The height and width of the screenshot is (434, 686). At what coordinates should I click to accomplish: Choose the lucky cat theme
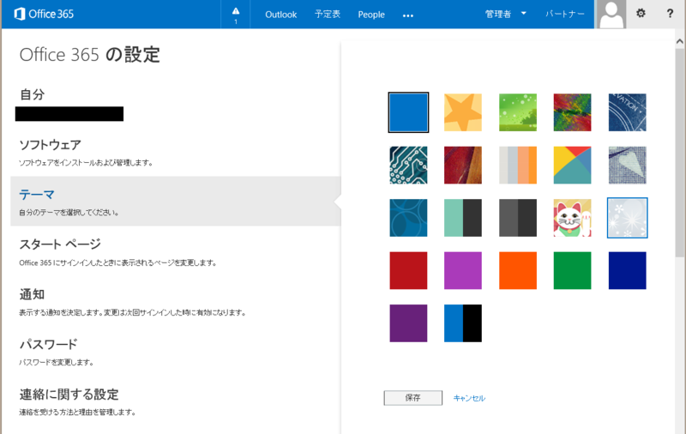pyautogui.click(x=572, y=218)
